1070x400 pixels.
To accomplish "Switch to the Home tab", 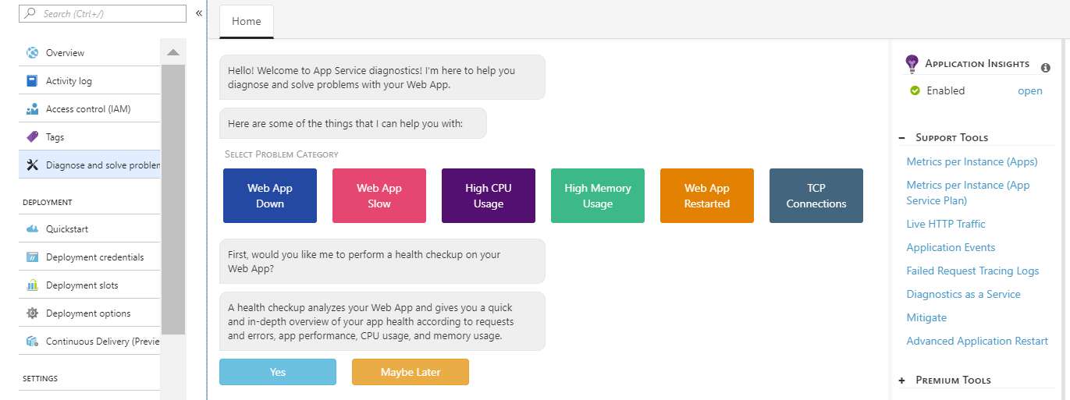I will [x=247, y=21].
